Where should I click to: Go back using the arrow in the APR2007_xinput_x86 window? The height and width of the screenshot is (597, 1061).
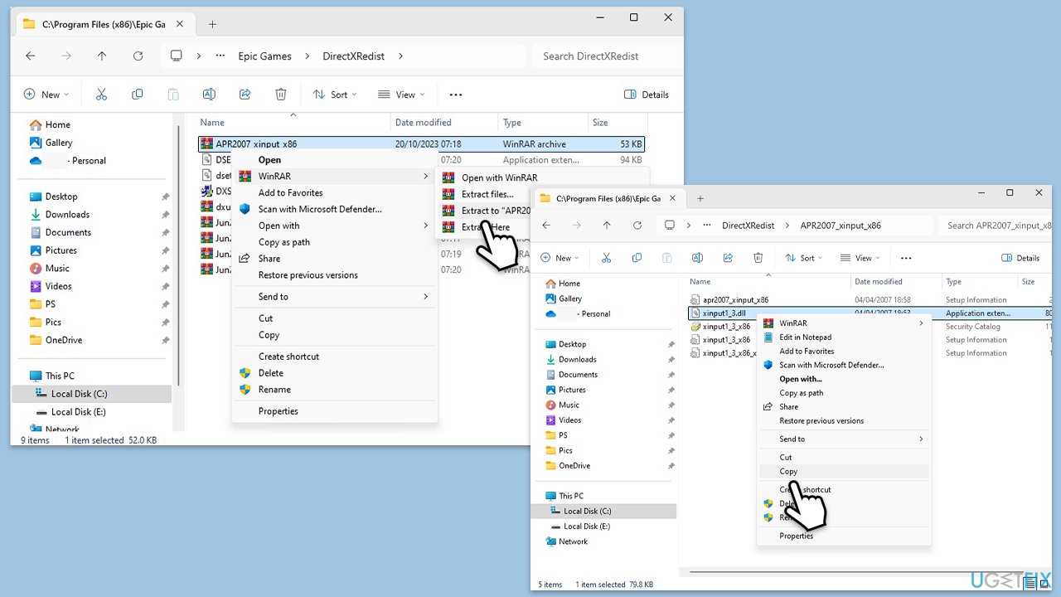click(x=546, y=226)
